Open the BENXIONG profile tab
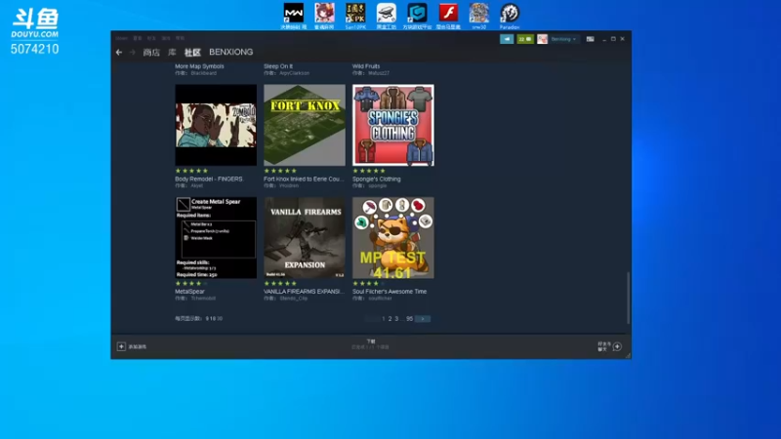The width and height of the screenshot is (781, 439). coord(231,52)
